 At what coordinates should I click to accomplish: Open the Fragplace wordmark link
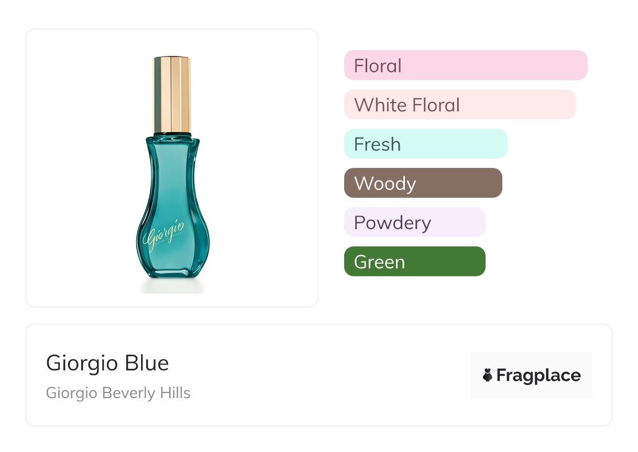(538, 376)
